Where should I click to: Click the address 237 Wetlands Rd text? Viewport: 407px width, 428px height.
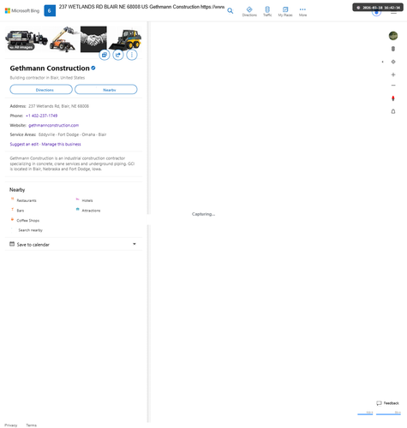[x=58, y=106]
